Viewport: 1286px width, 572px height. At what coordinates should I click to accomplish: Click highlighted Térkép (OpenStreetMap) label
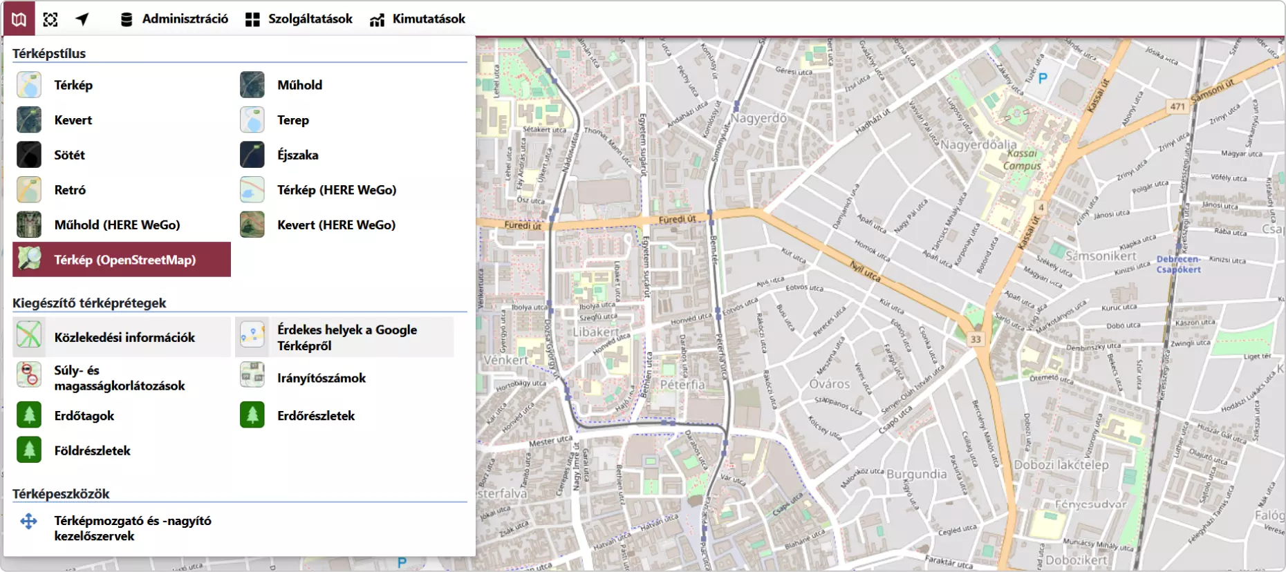point(125,260)
